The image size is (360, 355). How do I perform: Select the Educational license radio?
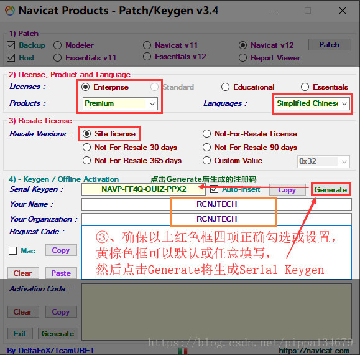click(225, 87)
